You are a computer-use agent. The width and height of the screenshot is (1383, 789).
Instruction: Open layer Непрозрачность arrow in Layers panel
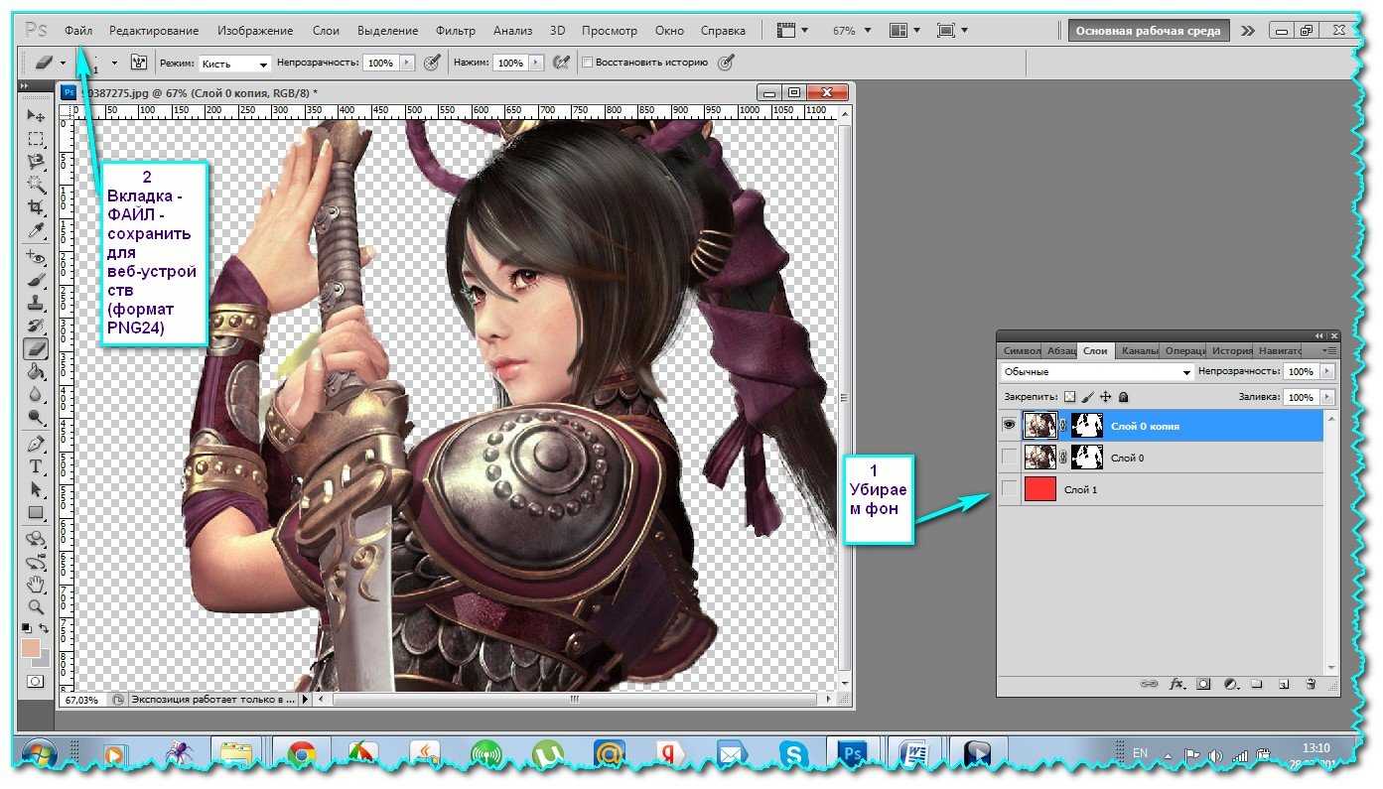coord(1327,371)
